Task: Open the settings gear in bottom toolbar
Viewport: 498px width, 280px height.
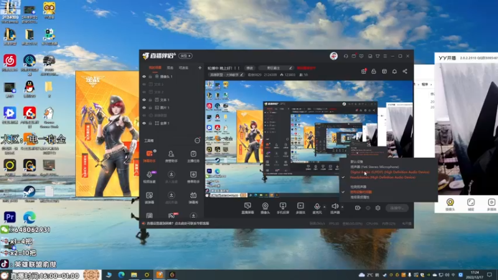Action: coord(378,208)
